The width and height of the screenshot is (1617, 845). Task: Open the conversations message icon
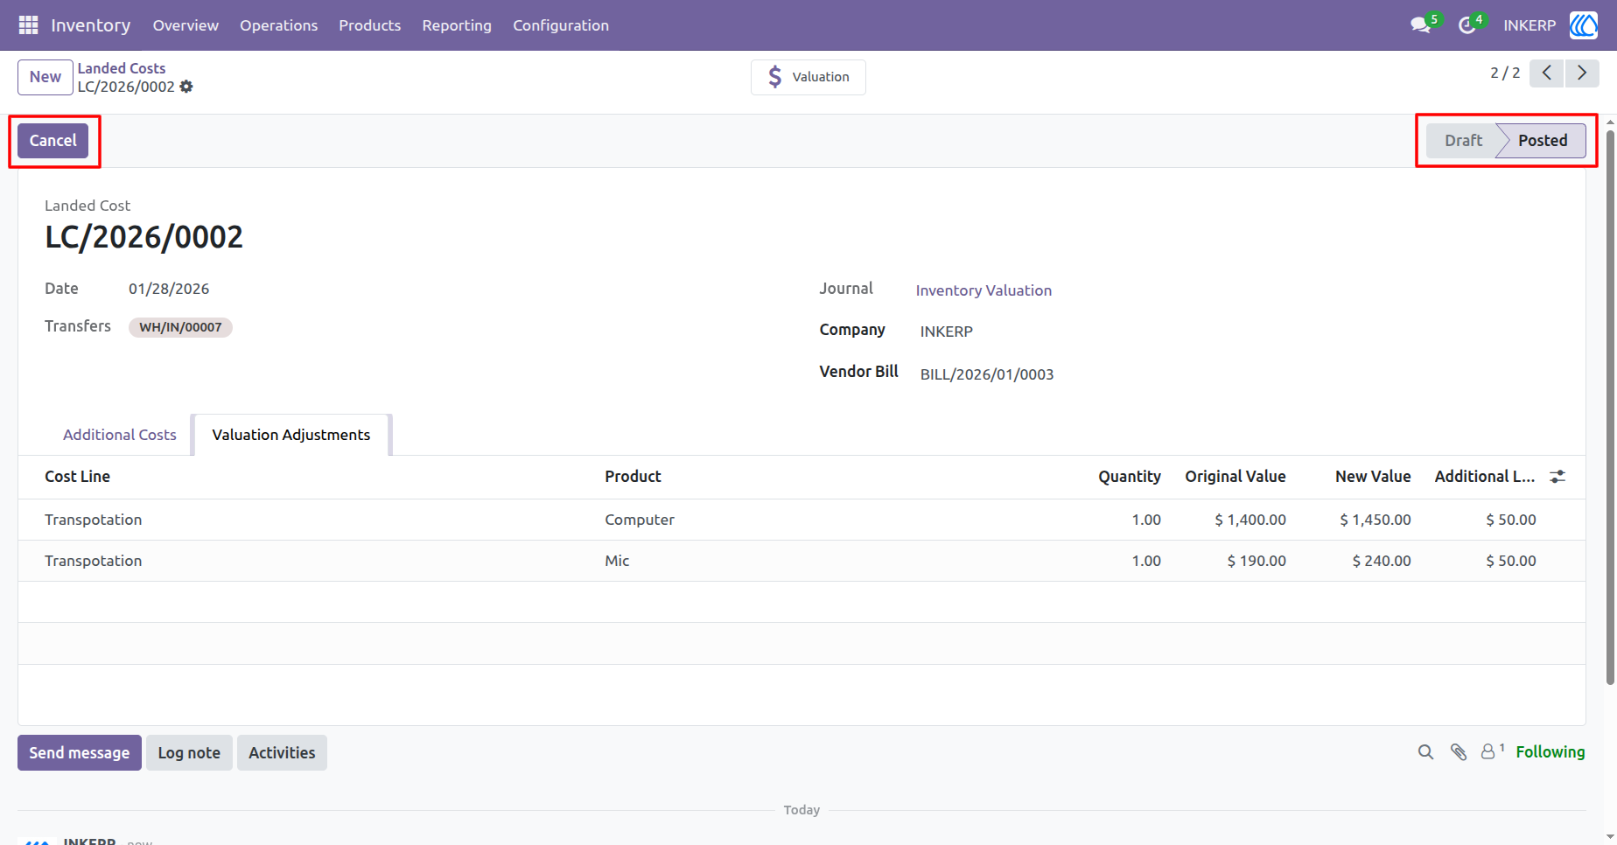[1420, 25]
